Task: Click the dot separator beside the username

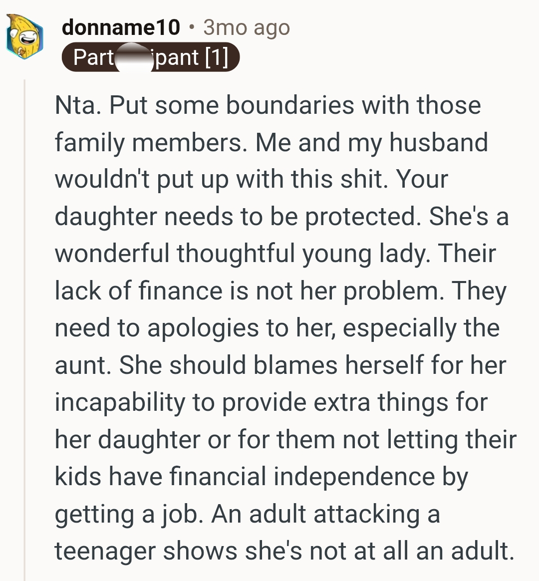Action: 192,27
